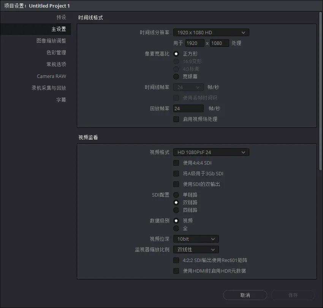Set data level to 全

tap(176, 228)
